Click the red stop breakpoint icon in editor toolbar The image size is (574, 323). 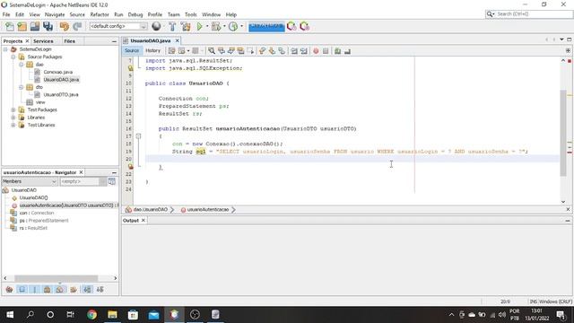(316, 51)
